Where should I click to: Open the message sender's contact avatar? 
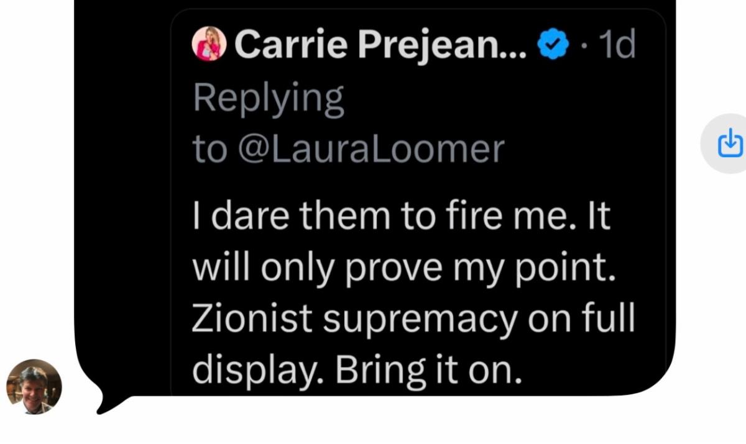(x=34, y=386)
